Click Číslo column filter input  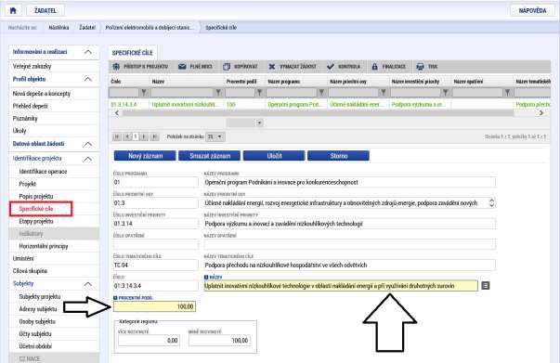click(x=124, y=93)
